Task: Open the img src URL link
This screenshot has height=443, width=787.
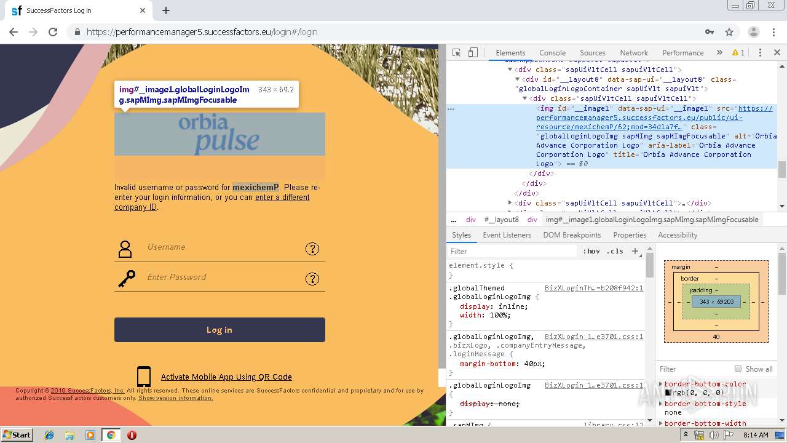Action: 654,118
